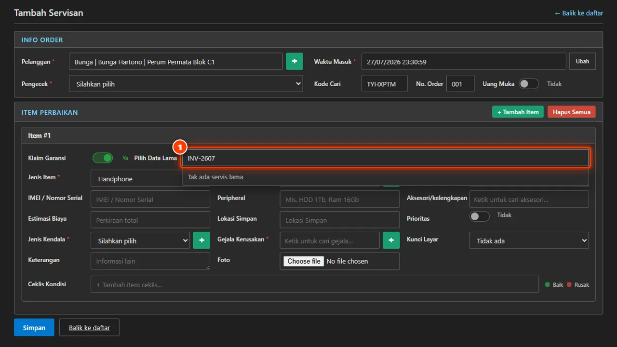Open the Jenis Kendala dropdown
617x347 pixels.
pos(140,241)
